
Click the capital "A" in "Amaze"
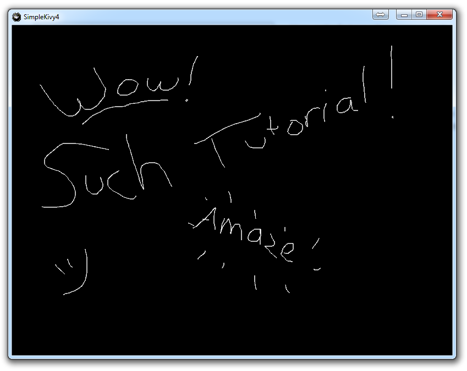tap(206, 220)
